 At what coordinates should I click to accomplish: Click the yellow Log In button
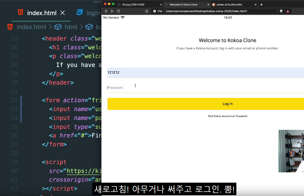206,104
